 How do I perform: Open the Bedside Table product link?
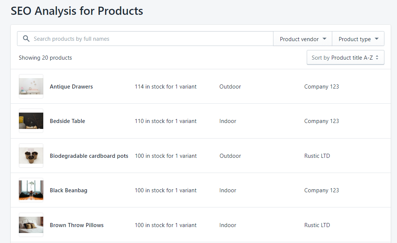(67, 121)
